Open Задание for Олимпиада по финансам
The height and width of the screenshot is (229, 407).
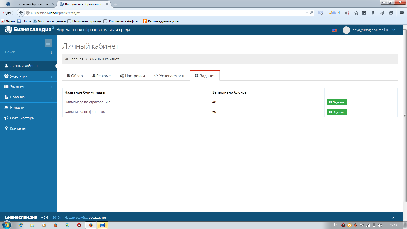click(337, 112)
